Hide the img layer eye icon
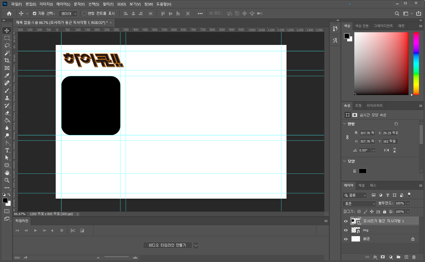 click(x=346, y=230)
